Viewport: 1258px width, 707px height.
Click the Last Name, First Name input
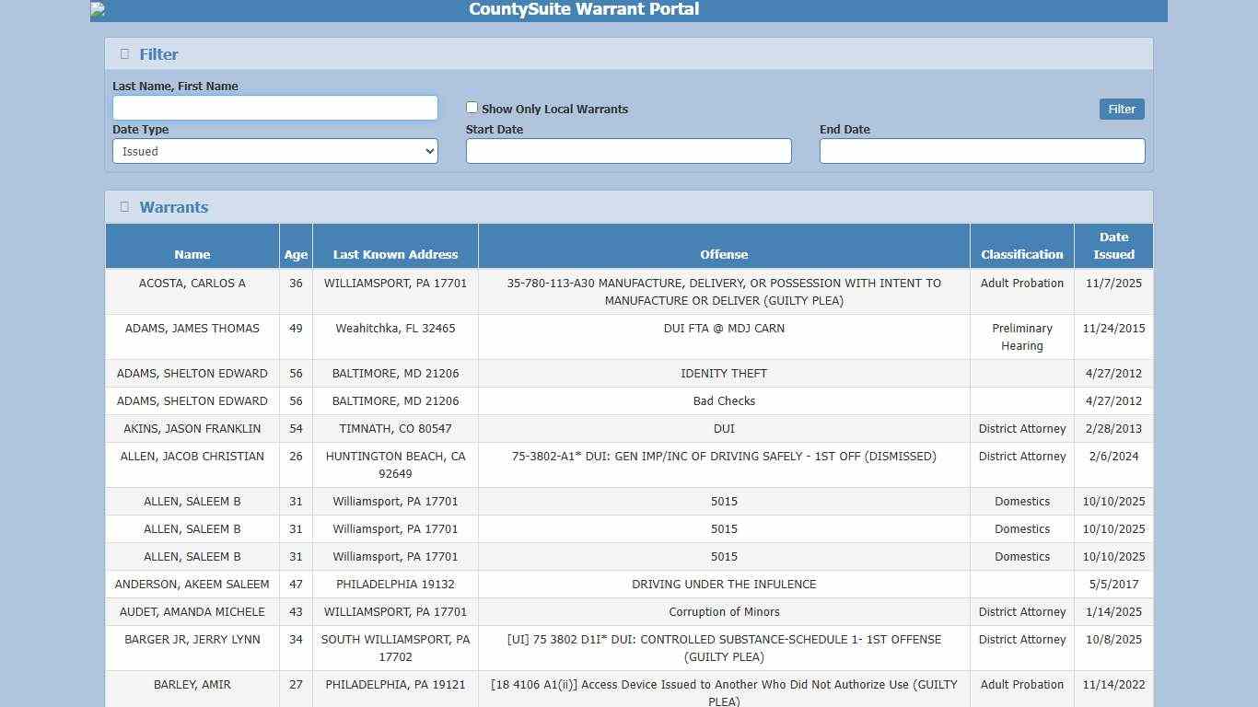(x=274, y=107)
